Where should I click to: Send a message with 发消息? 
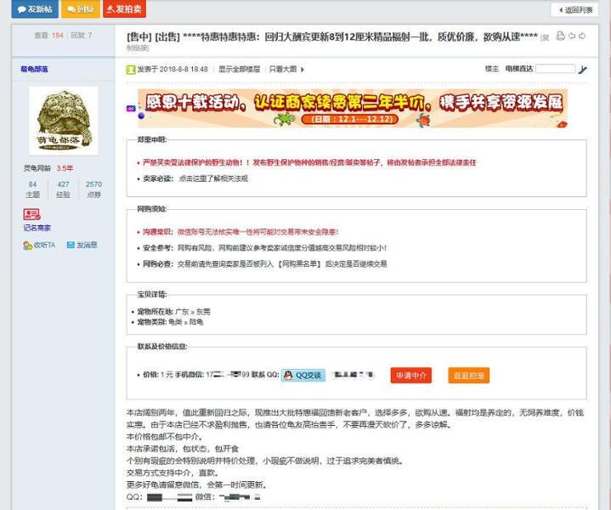tap(86, 246)
